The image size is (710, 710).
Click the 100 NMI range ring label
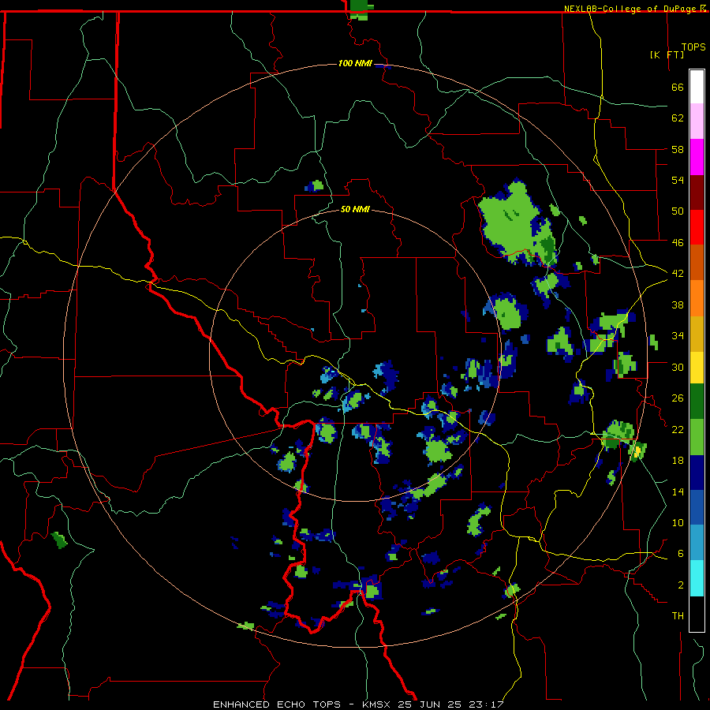355,63
